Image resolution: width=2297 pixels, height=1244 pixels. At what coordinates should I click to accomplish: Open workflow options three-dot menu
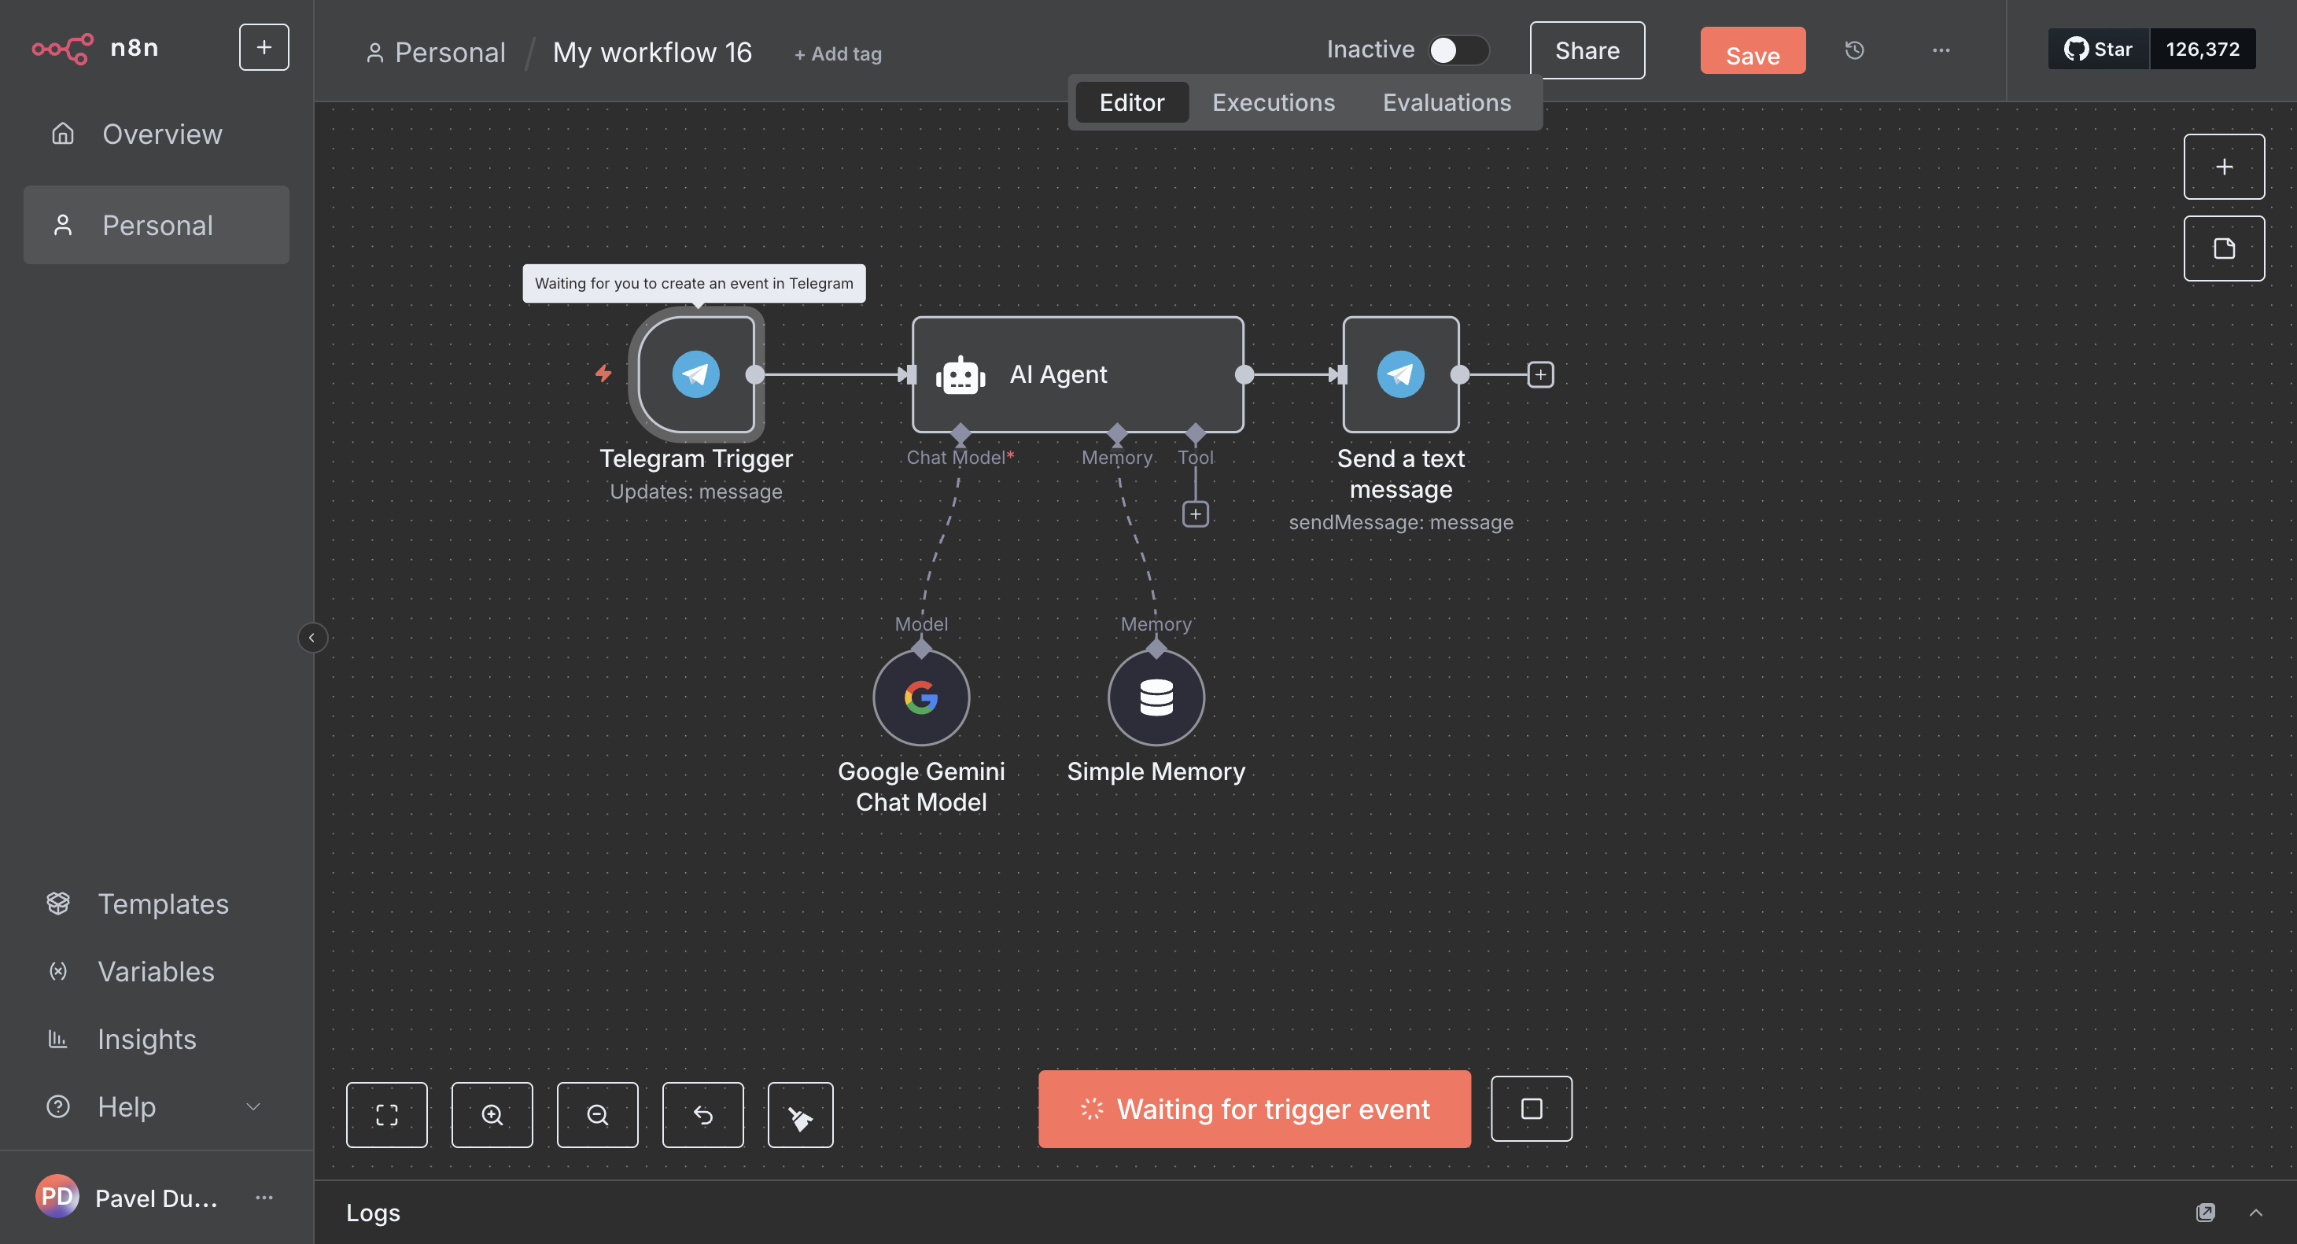pos(1941,51)
